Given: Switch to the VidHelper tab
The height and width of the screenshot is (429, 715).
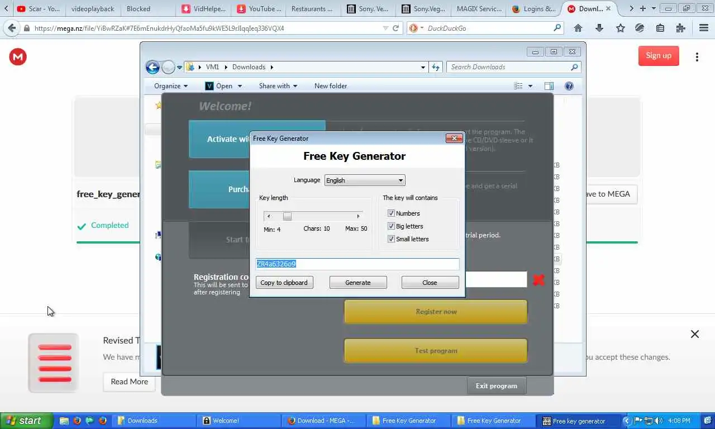Looking at the screenshot, I should point(204,8).
